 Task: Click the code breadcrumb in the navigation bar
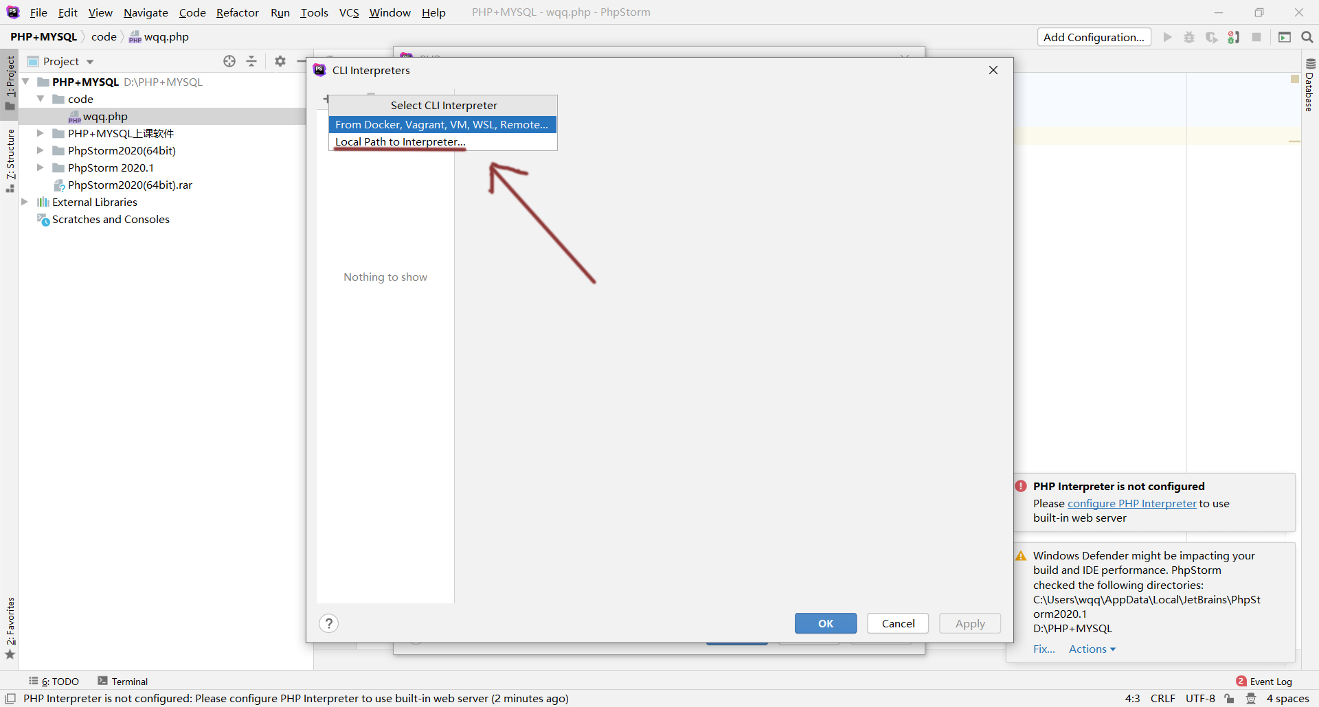(x=104, y=37)
